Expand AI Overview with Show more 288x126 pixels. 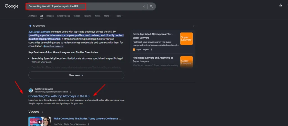click(x=76, y=75)
